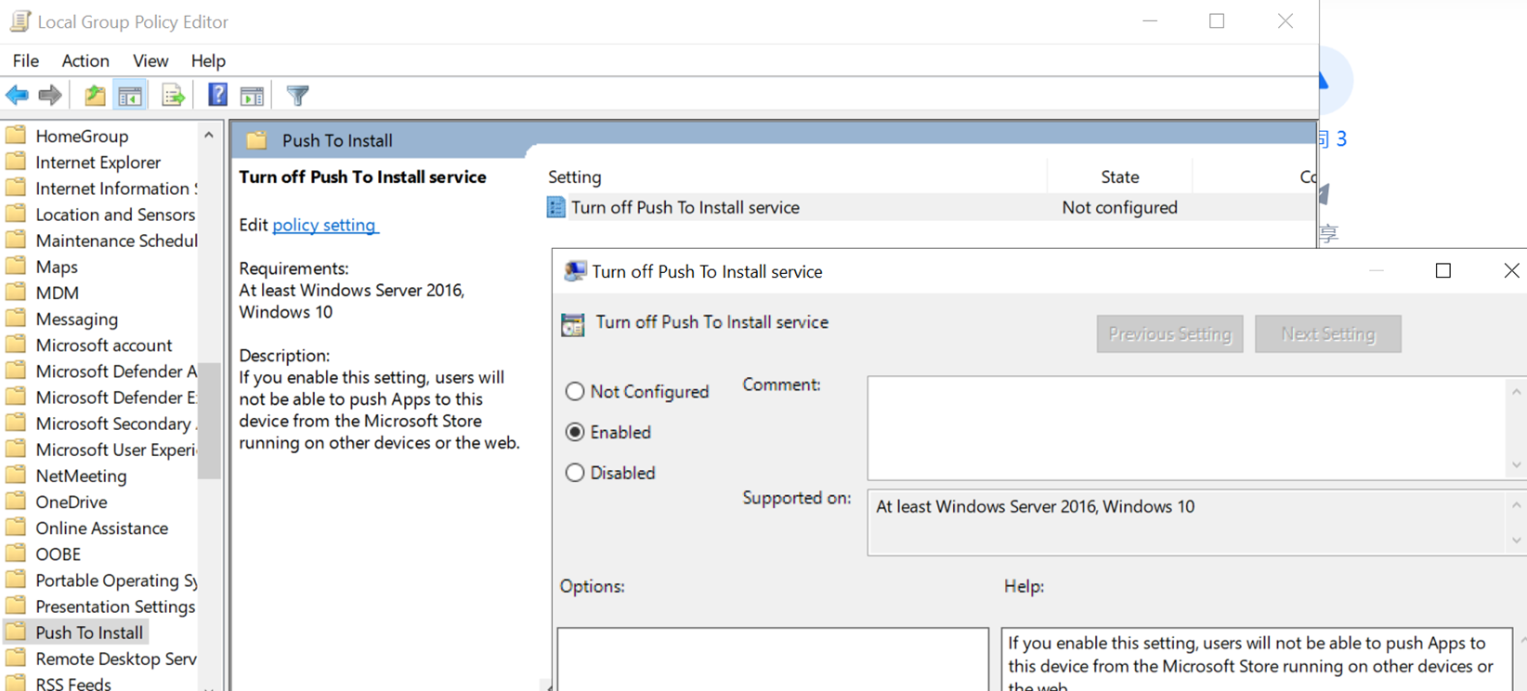Close the policy setting dialog
The image size is (1527, 691).
(x=1510, y=270)
